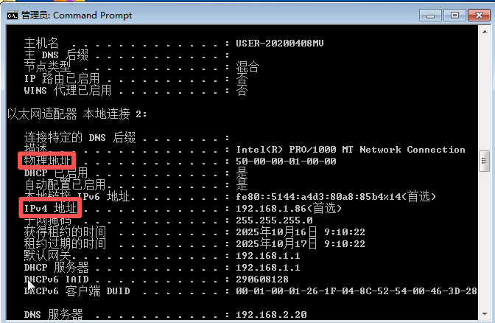Click the Command Prompt system menu icon
This screenshot has height=323, width=495.
point(13,15)
